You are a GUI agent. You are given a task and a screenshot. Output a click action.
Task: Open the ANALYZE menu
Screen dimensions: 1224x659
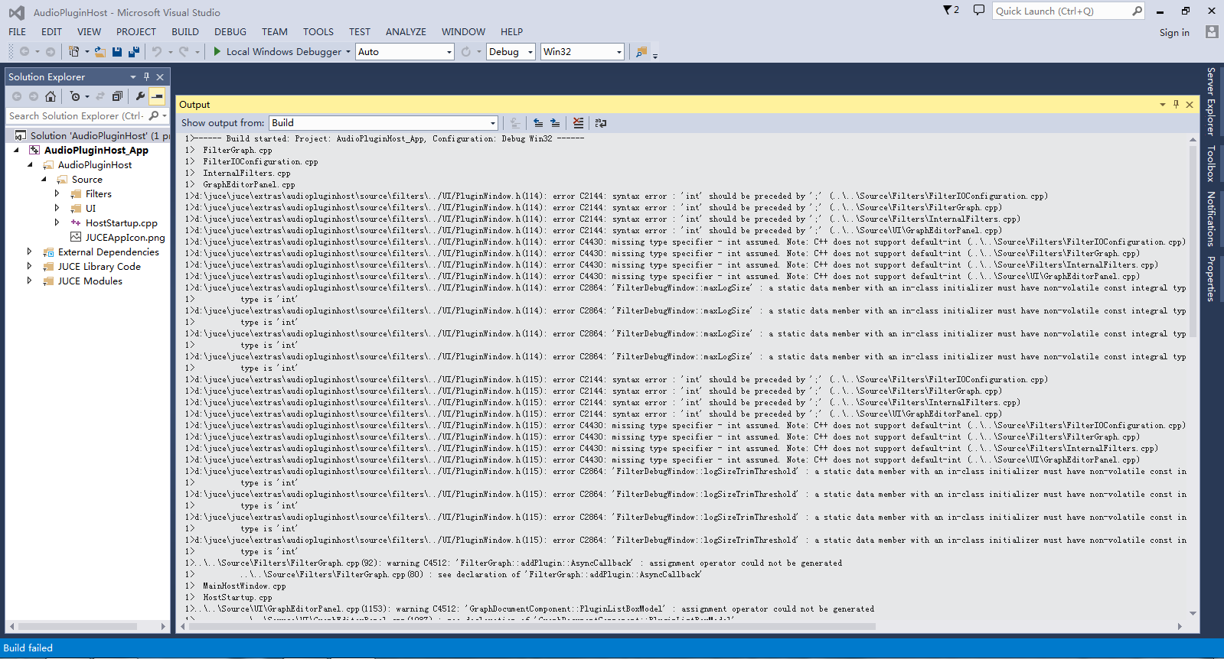406,31
